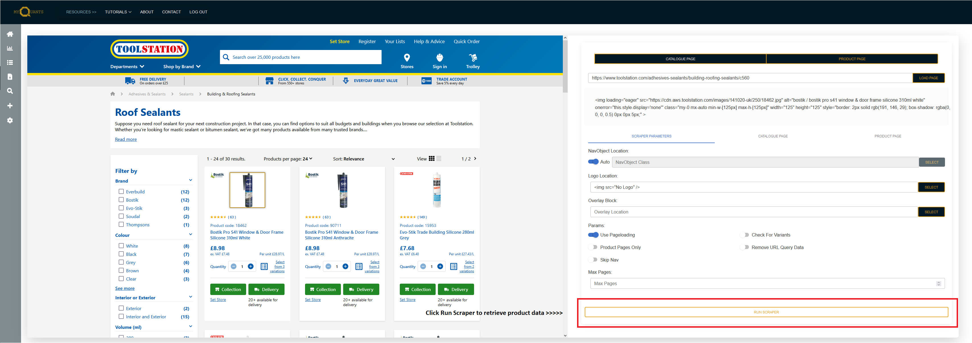Click the Trade Account card icon

426,81
